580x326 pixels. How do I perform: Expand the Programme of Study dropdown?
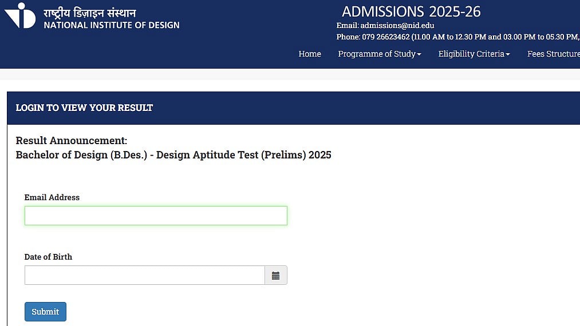(379, 54)
